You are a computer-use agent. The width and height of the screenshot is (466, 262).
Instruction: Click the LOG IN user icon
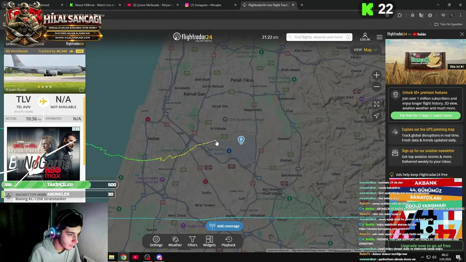click(x=365, y=37)
